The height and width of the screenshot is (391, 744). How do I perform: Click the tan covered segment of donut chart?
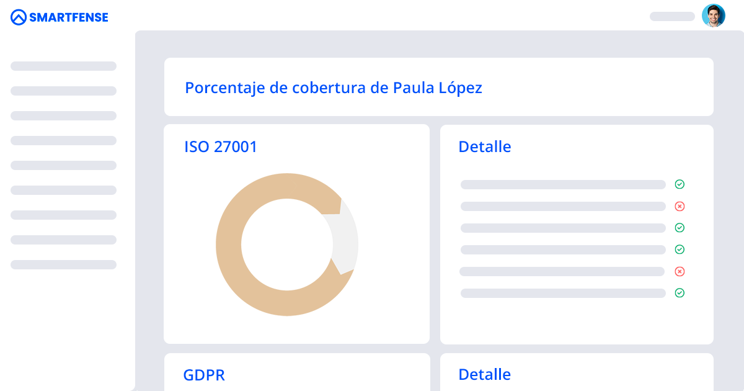click(229, 245)
